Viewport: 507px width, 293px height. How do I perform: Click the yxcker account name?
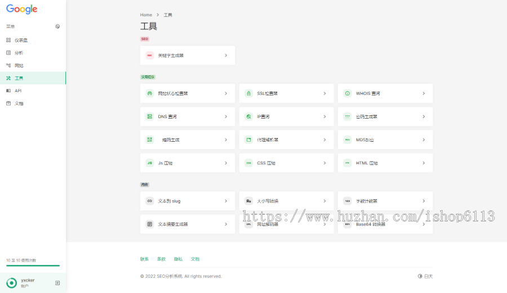pyautogui.click(x=28, y=281)
